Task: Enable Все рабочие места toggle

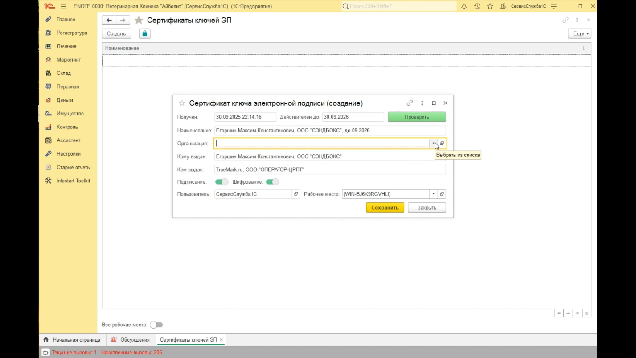Action: 156,325
